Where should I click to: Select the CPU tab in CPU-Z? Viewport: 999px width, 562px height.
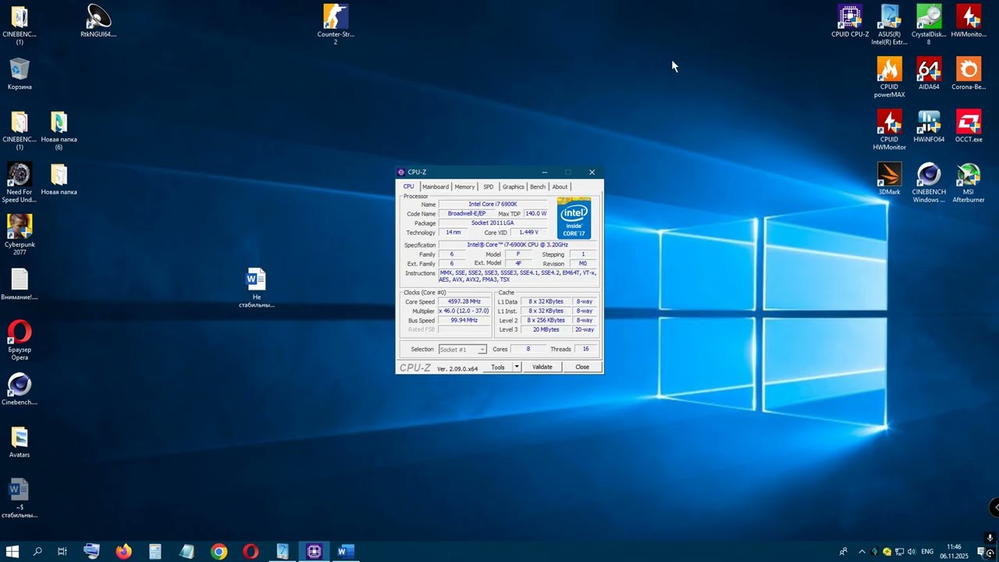[408, 187]
